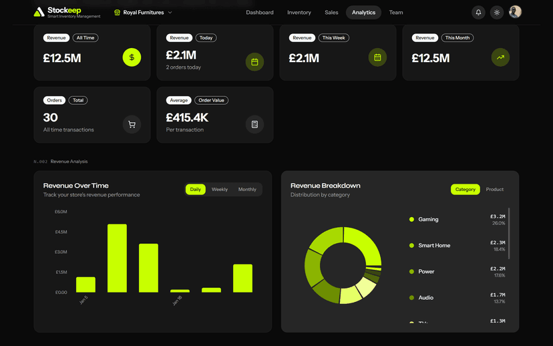
Task: Open the notifications bell
Action: (x=478, y=13)
